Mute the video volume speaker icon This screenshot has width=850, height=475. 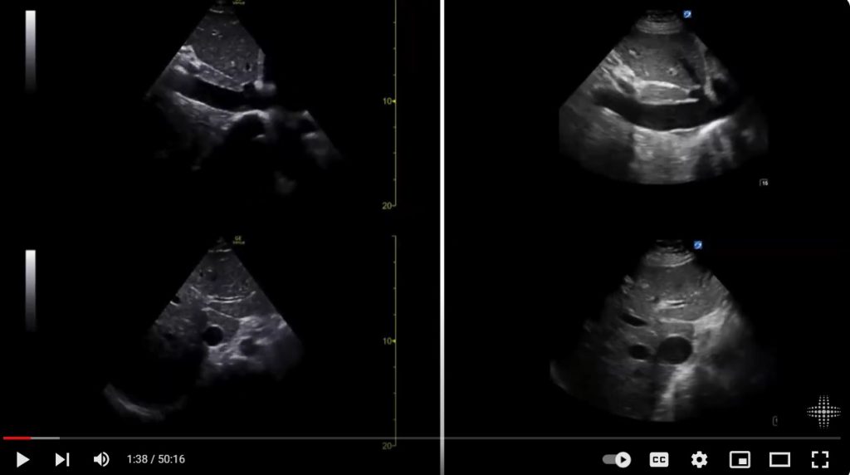[101, 459]
